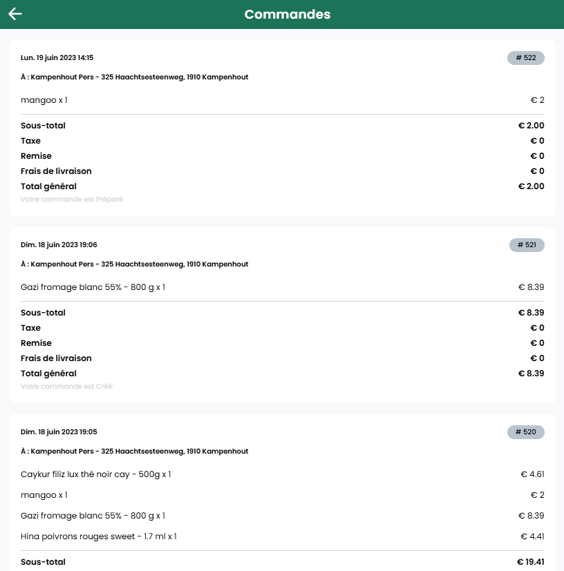Click the Dim. 18 juin 2023 19:05 date

click(59, 432)
